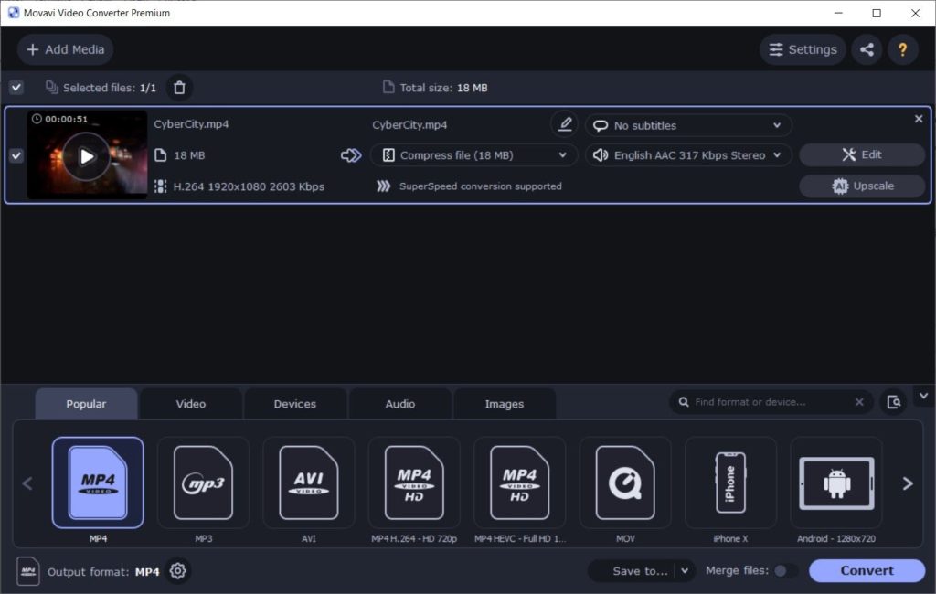Focus the Find format or device field

coord(770,402)
